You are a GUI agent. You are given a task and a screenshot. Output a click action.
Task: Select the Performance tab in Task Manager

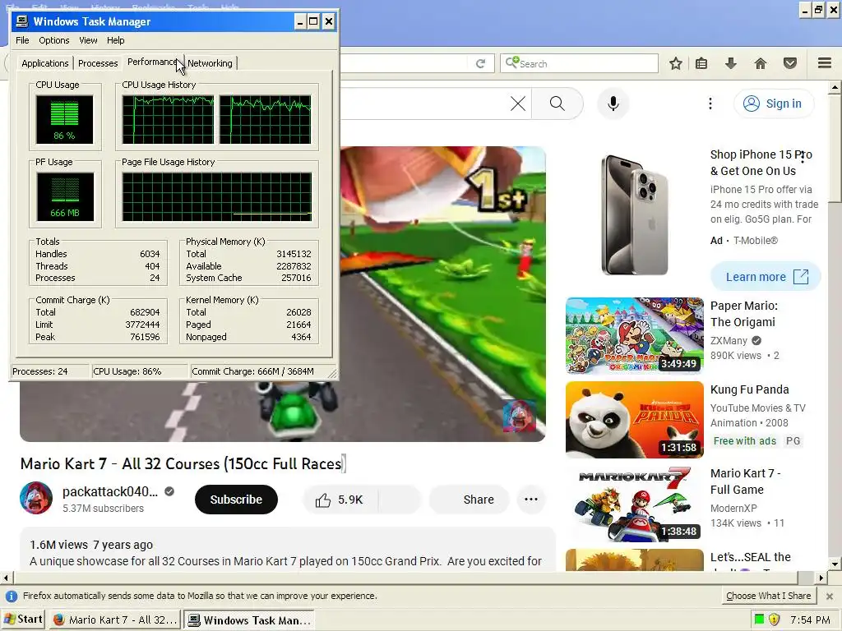click(153, 62)
